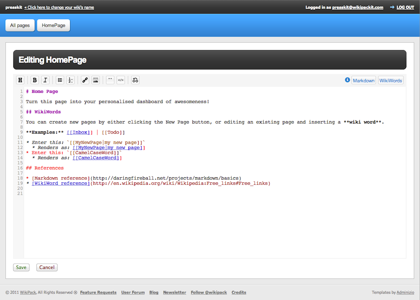
Task: Toggle bold formatting in editor toolbar
Action: (x=35, y=80)
